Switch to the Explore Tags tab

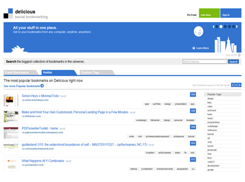(x=97, y=72)
